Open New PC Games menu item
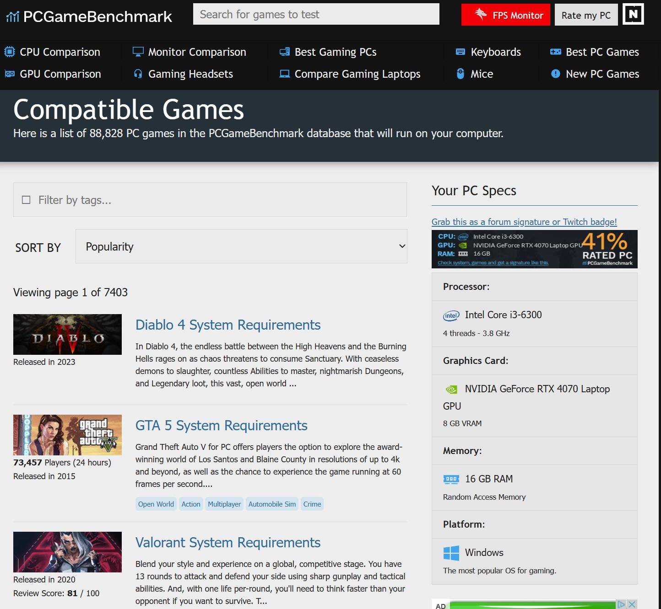The width and height of the screenshot is (661, 609). (602, 74)
